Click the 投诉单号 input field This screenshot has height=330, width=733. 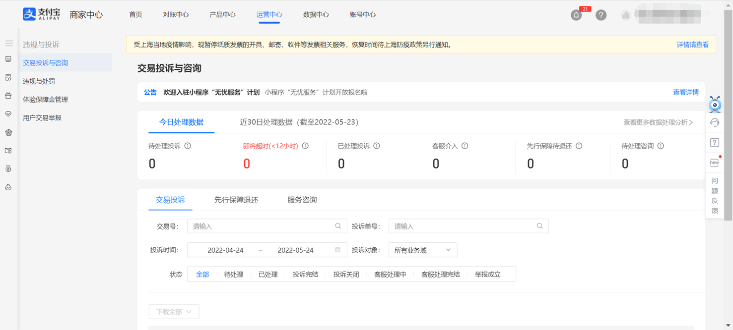(x=468, y=226)
